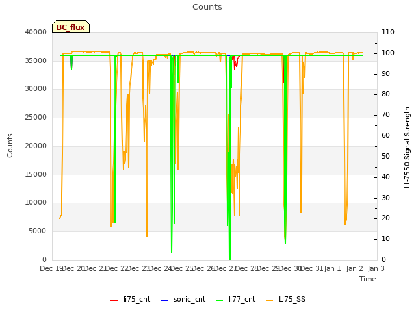
Task: Click the 10000 tick on left axis
Action: coord(36,203)
